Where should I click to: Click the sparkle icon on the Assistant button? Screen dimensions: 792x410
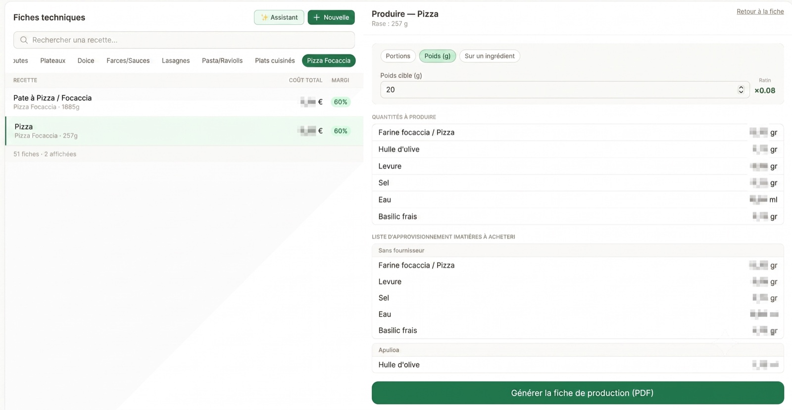coord(264,17)
